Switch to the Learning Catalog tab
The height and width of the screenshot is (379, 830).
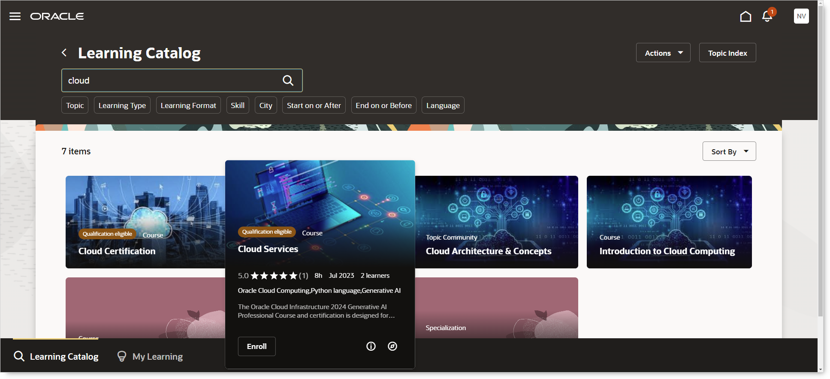point(56,356)
